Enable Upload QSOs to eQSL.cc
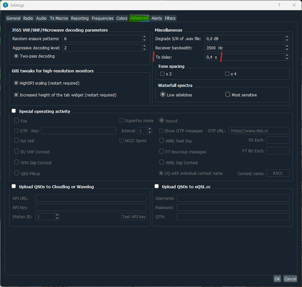Image resolution: width=302 pixels, height=287 pixels. click(x=156, y=186)
